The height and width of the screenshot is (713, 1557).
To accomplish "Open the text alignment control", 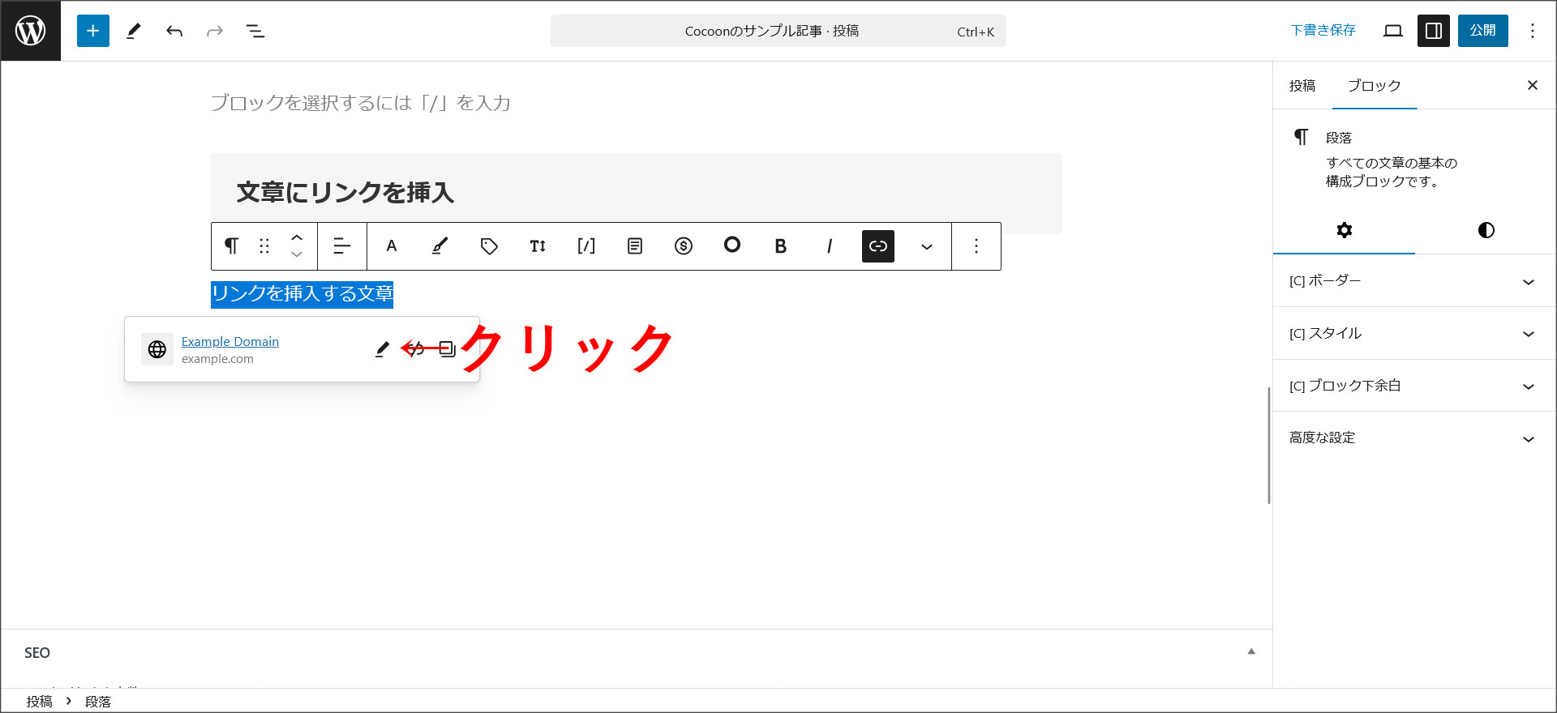I will click(x=342, y=245).
